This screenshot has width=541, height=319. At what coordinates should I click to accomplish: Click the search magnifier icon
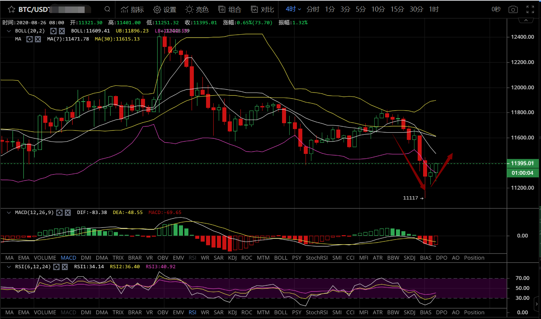pos(107,9)
